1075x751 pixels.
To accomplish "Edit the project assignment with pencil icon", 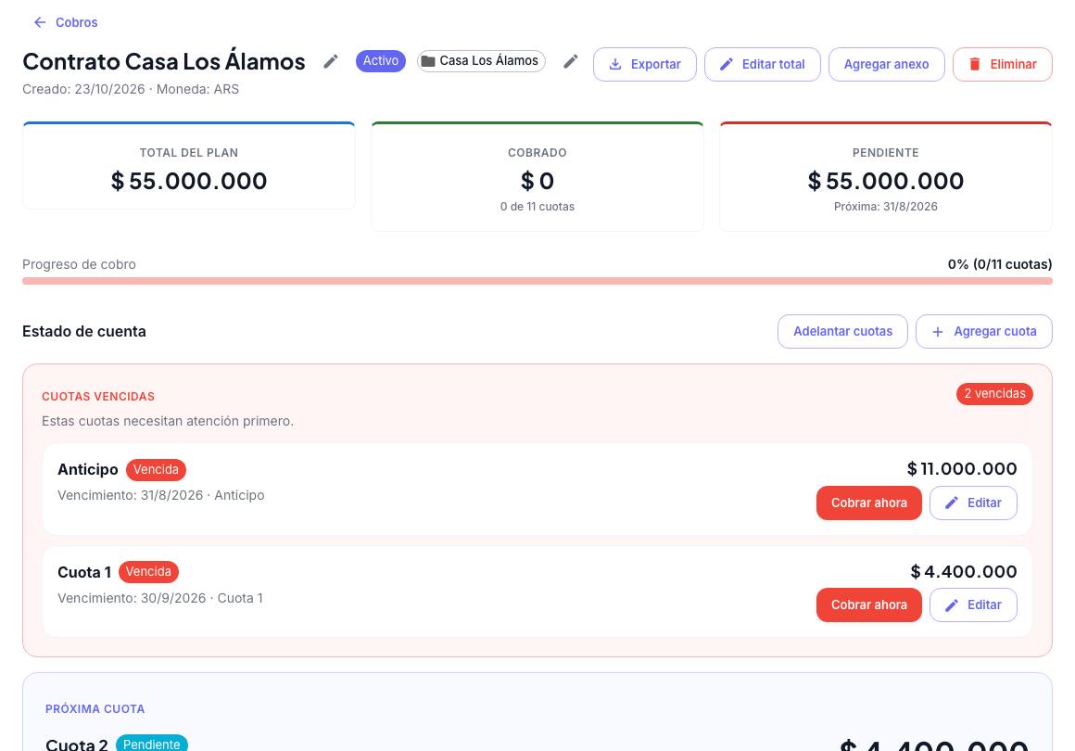I will 571,62.
